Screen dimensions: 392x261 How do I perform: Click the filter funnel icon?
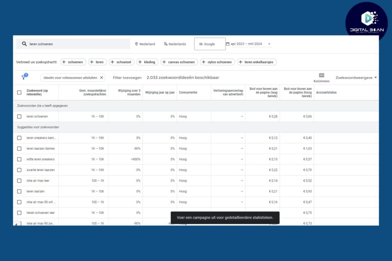pyautogui.click(x=24, y=77)
